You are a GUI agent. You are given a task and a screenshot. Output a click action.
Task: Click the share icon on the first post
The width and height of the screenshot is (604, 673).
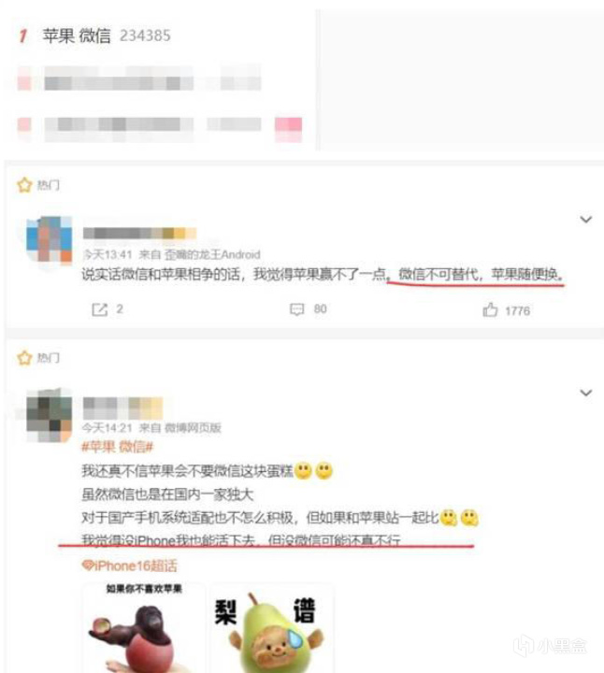point(100,309)
